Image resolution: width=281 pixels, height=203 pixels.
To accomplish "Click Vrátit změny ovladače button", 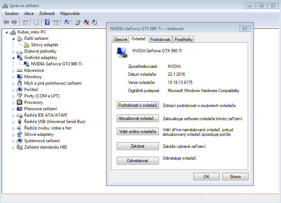I will [x=137, y=132].
